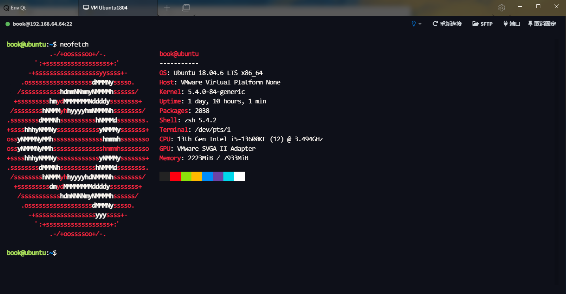Click the OS line 'Ubuntu 18.04.6 LTS x86_64'
The image size is (566, 294).
[218, 73]
